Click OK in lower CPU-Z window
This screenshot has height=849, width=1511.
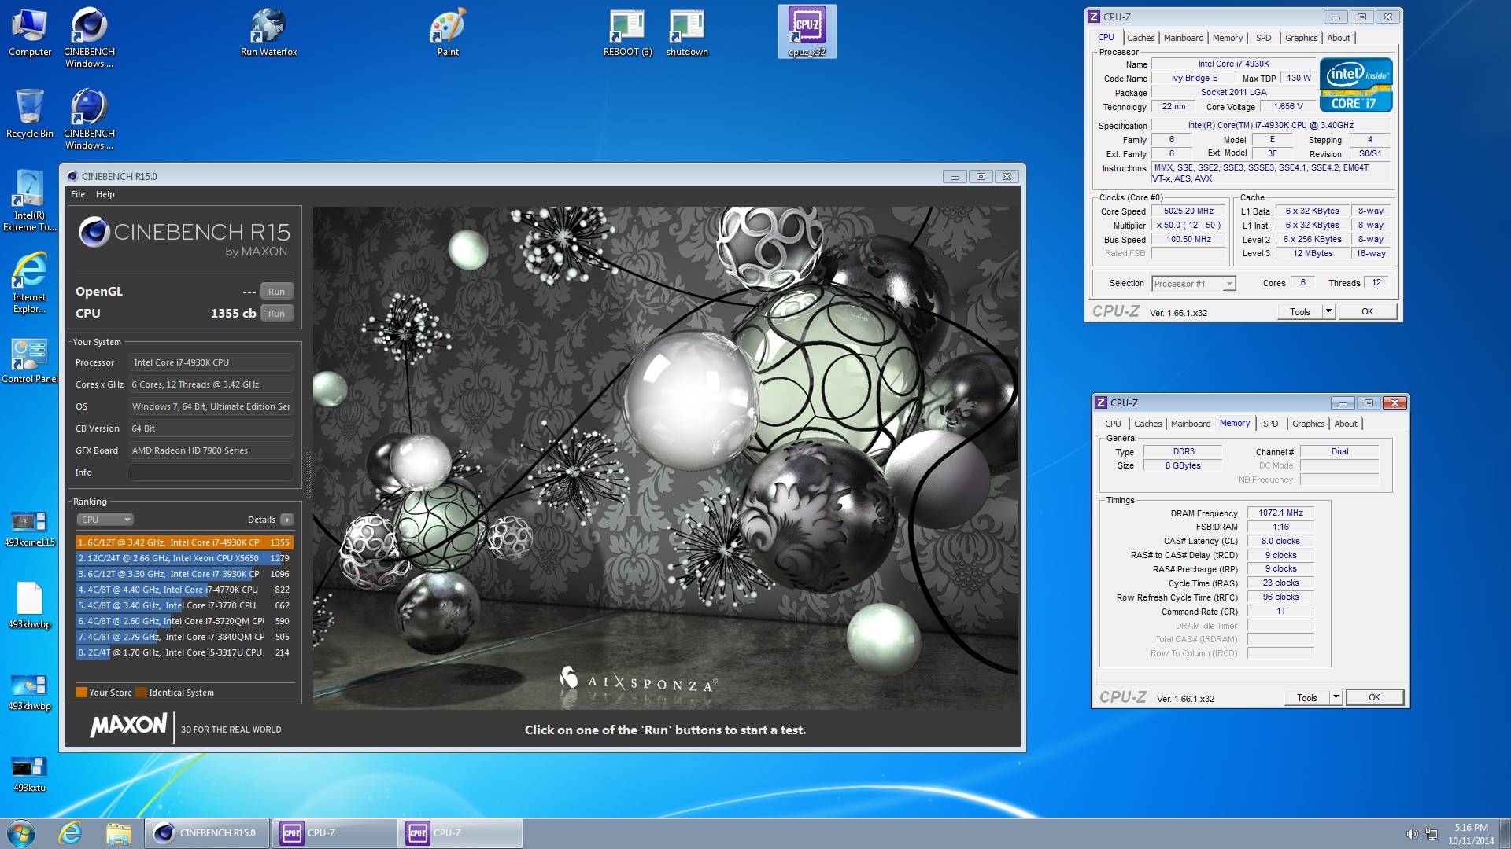(1374, 697)
